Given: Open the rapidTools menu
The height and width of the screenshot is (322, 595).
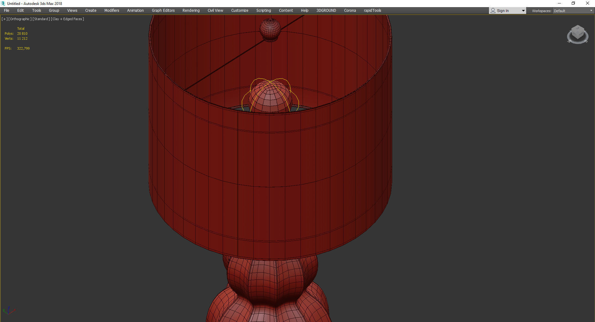Looking at the screenshot, I should tap(372, 11).
